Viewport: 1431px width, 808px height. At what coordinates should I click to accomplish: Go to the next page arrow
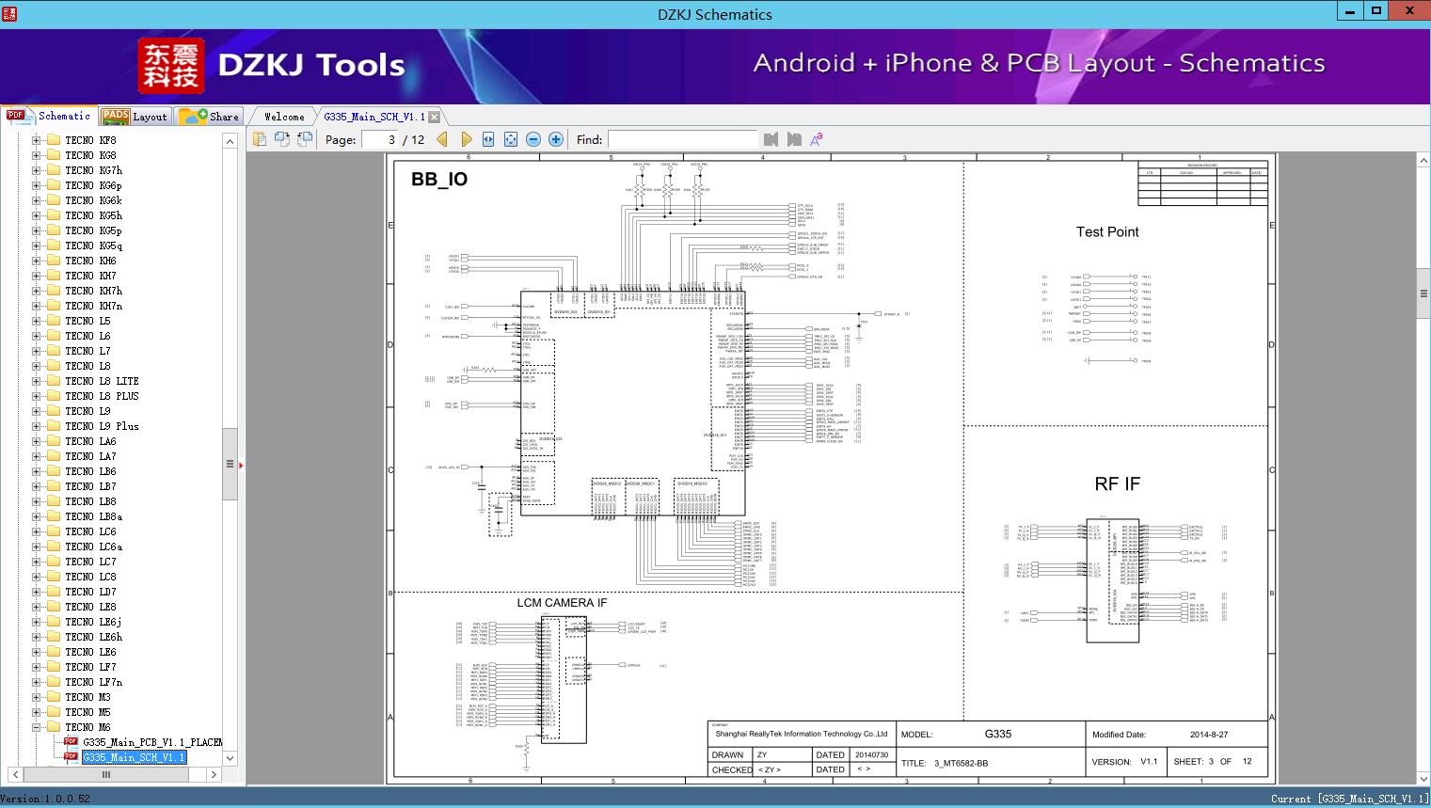(466, 139)
